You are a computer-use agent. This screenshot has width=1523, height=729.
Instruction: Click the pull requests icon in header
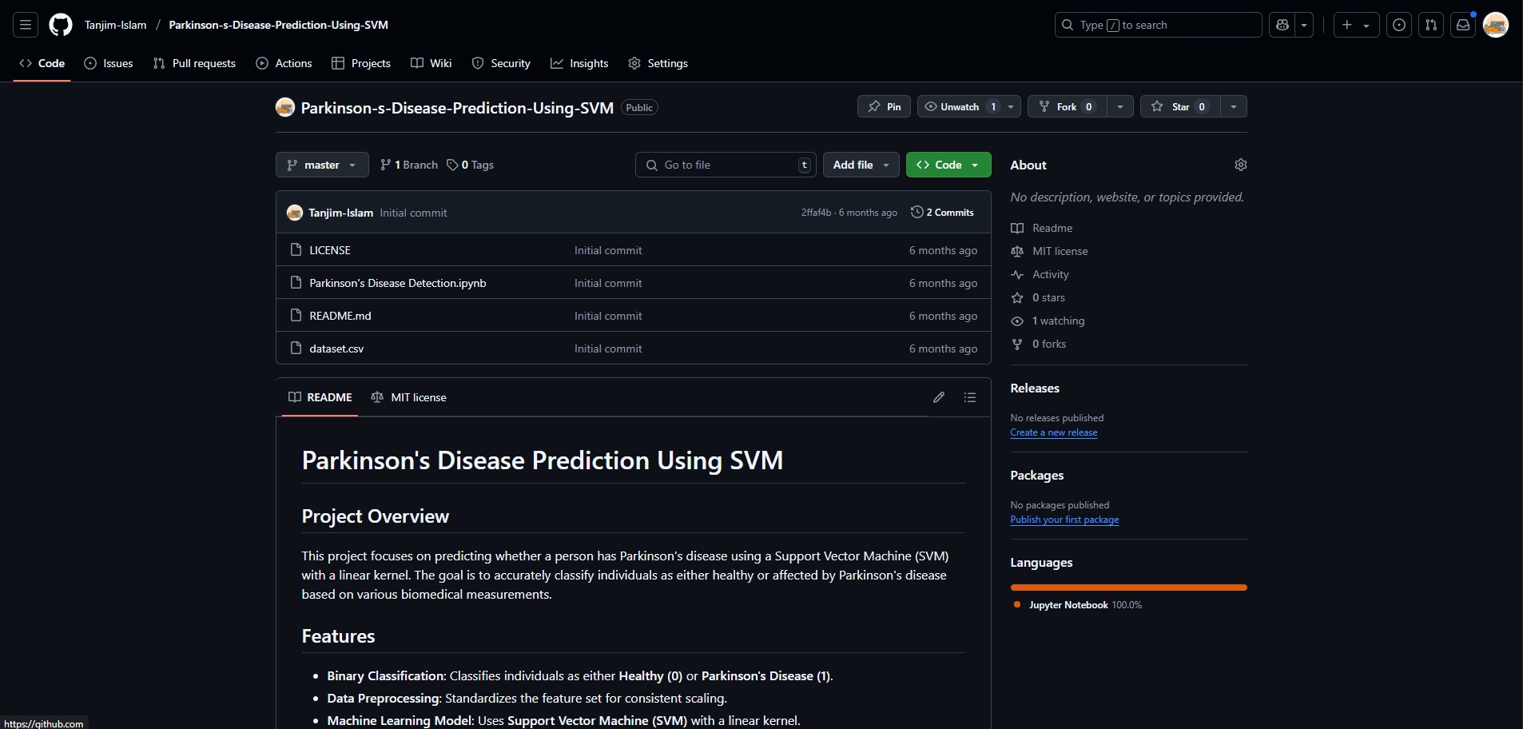coord(1431,25)
